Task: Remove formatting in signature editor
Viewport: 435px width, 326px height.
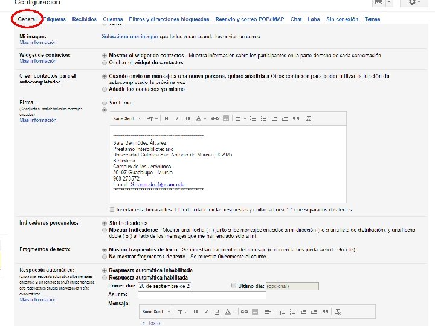Action: coord(309,119)
